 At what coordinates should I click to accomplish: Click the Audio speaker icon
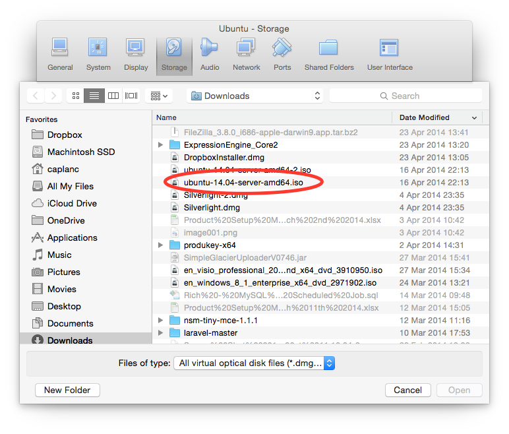pos(210,48)
